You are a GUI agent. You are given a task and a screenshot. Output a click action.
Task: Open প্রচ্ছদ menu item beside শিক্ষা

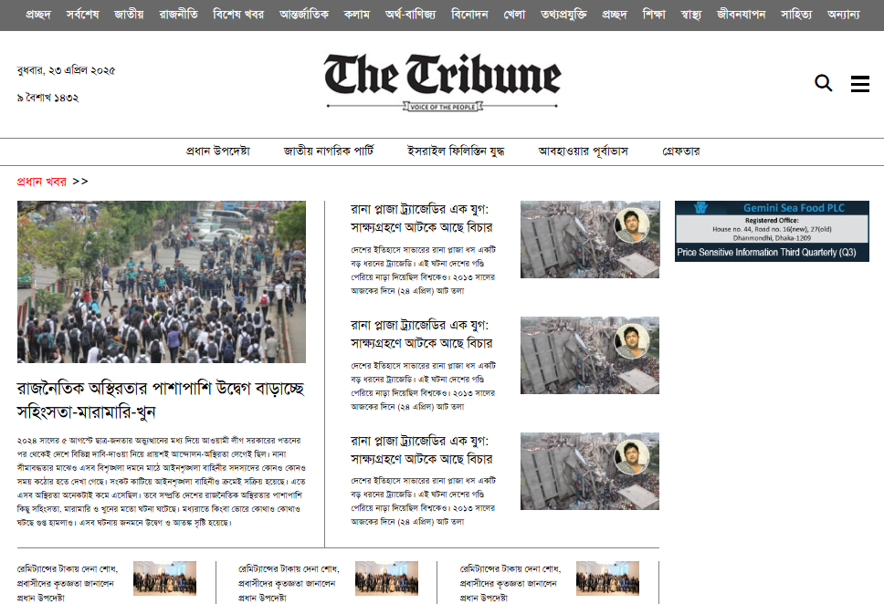615,15
